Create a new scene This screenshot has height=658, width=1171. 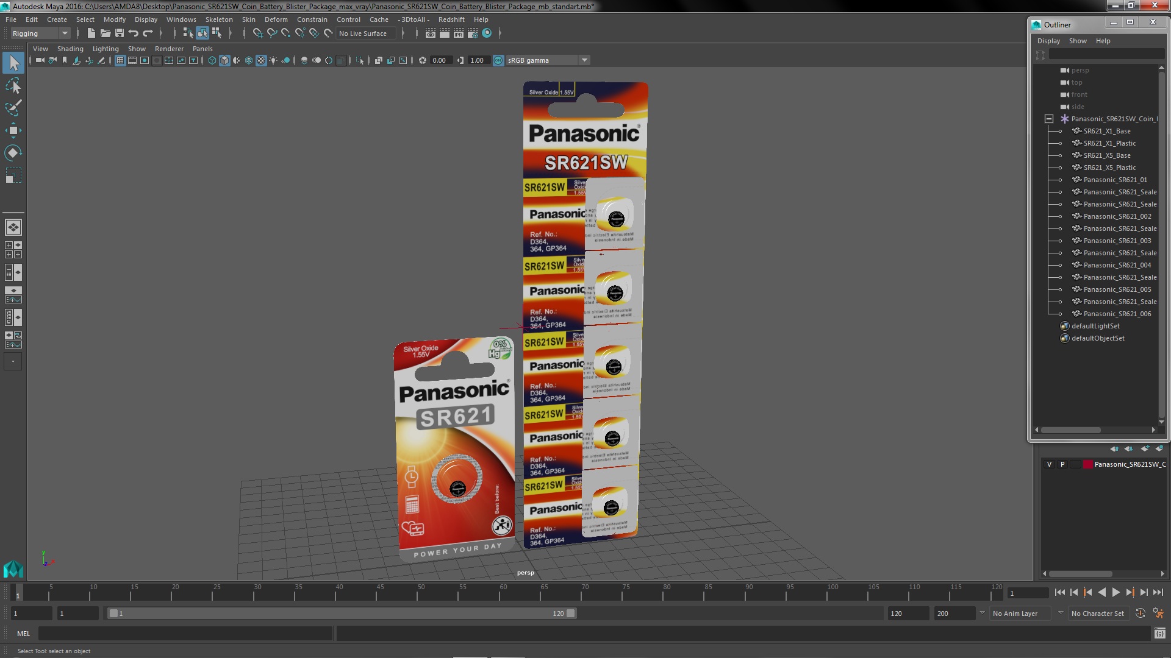point(91,34)
